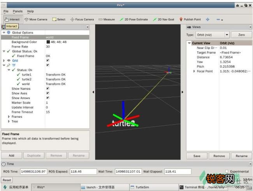
Task: Open the Panels menu
Action: pyautogui.click(x=18, y=11)
